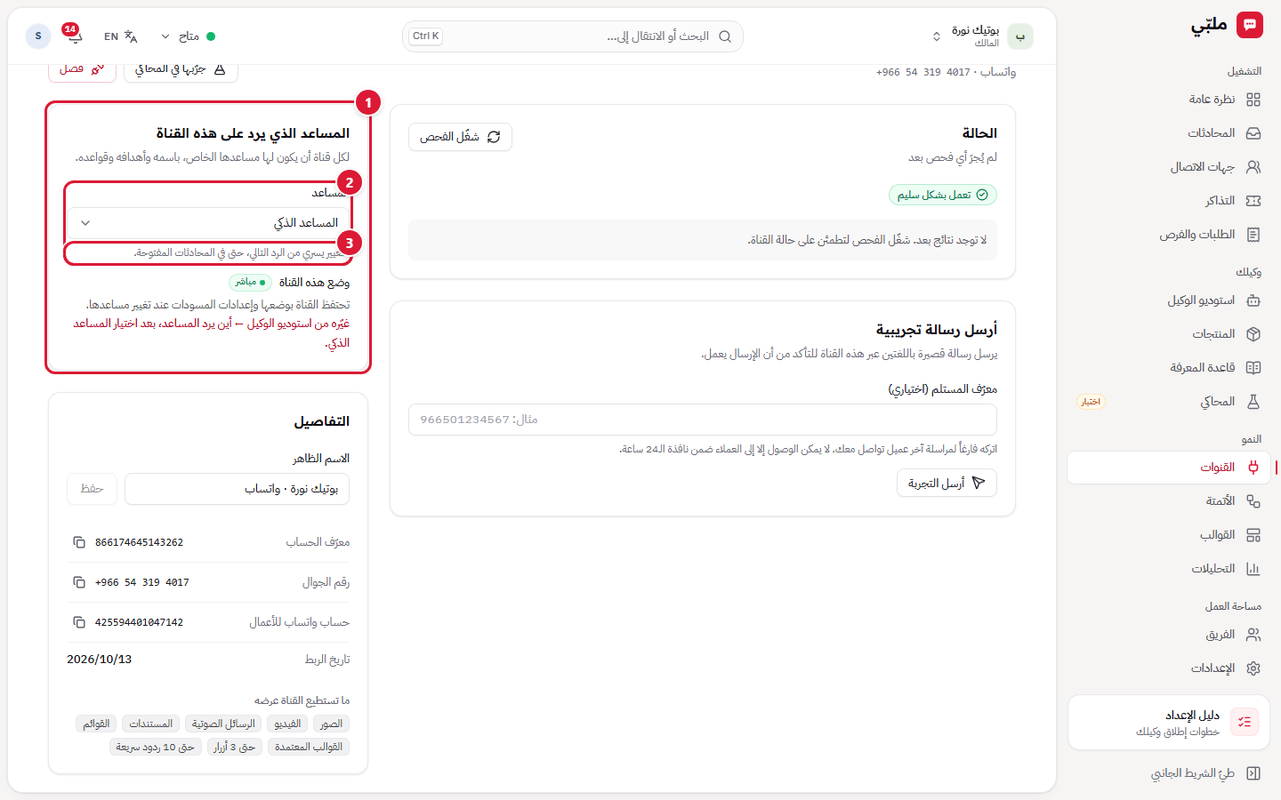1281x800 pixels.
Task: Copy the حساب واتساب للأعمال ID
Action: 79,622
